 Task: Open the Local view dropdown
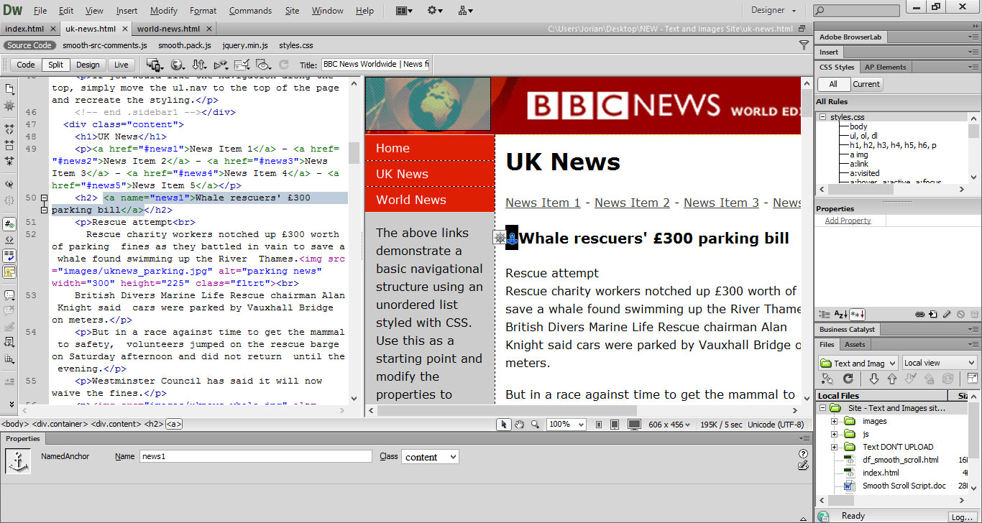coord(940,363)
